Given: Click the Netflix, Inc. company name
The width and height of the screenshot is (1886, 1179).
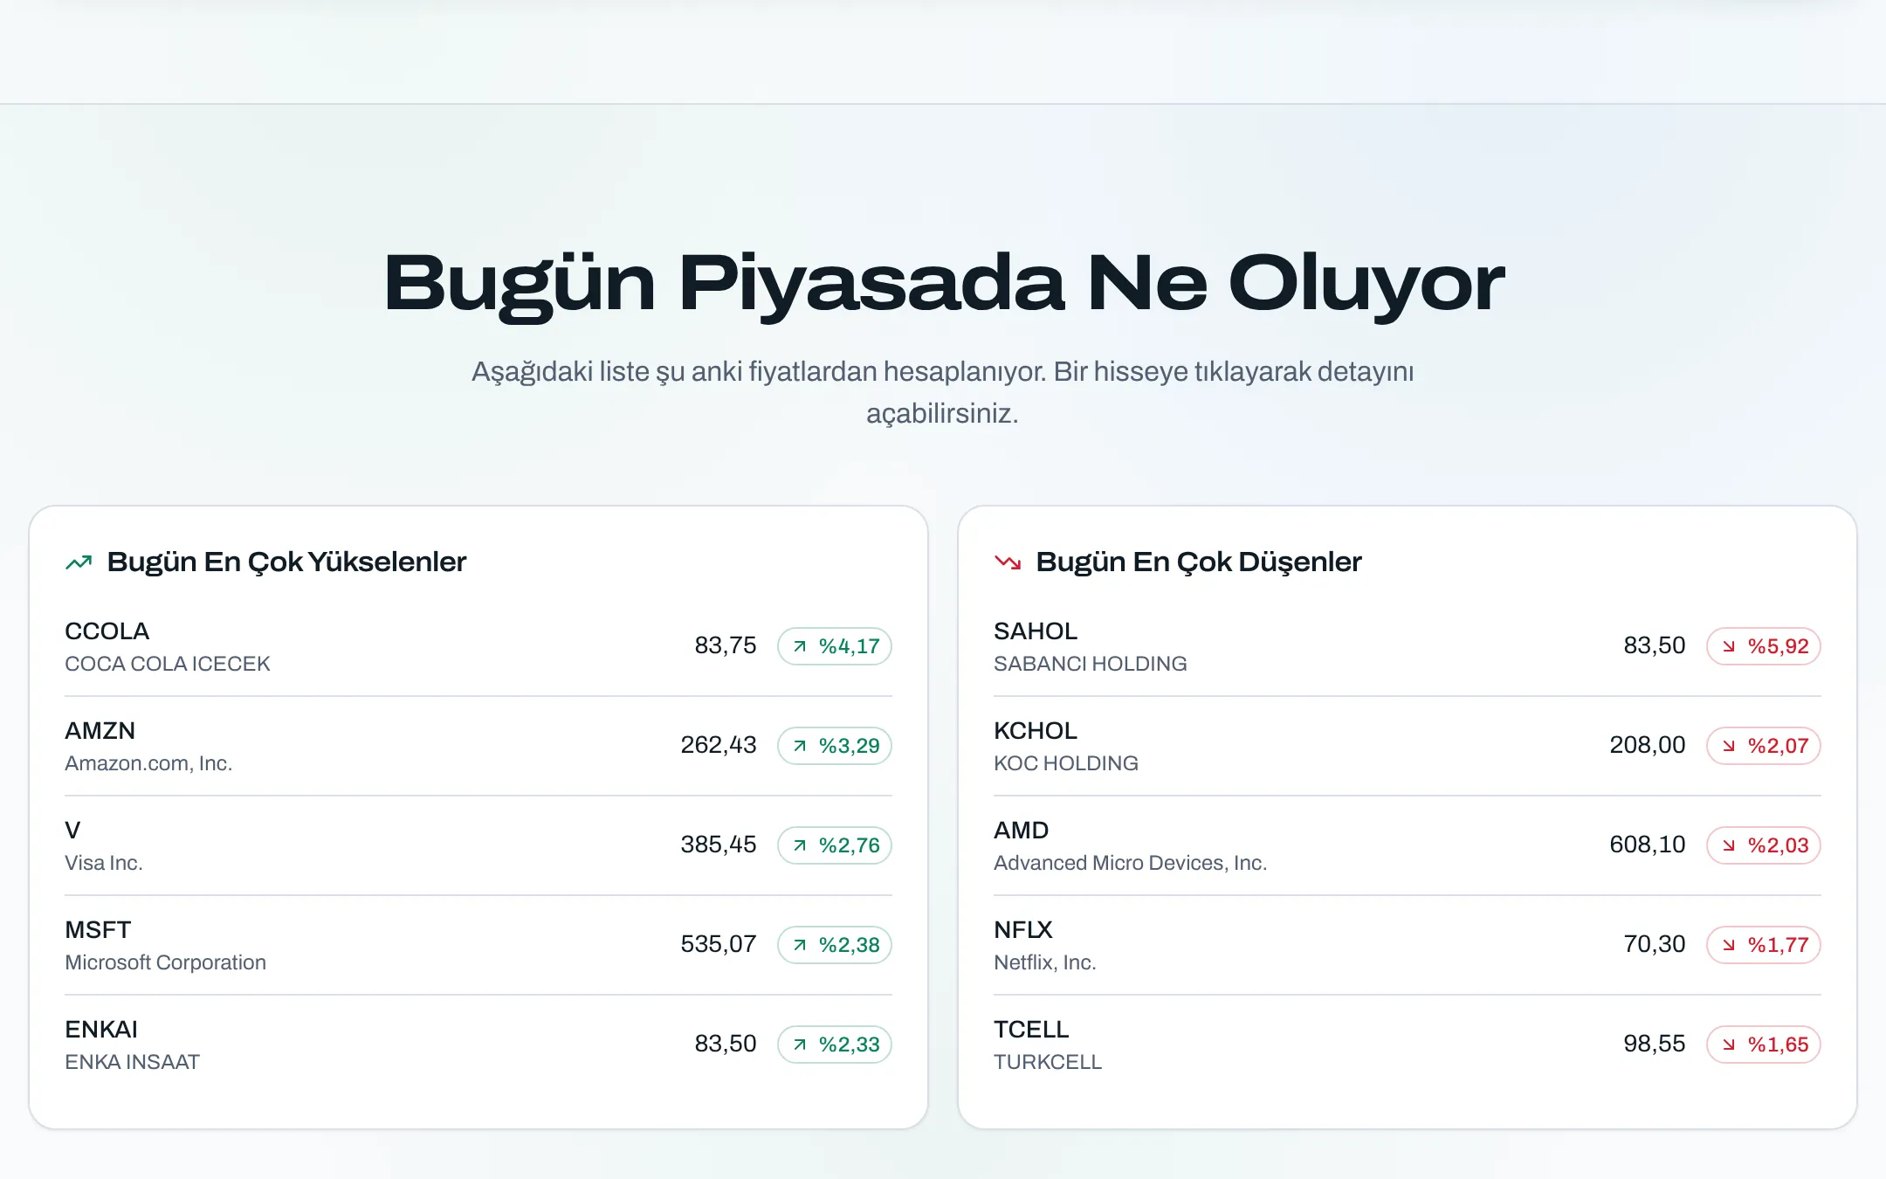Looking at the screenshot, I should pyautogui.click(x=1045, y=962).
